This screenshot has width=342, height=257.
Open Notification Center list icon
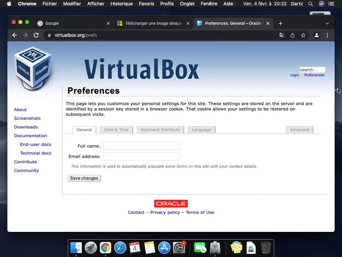(x=331, y=4)
